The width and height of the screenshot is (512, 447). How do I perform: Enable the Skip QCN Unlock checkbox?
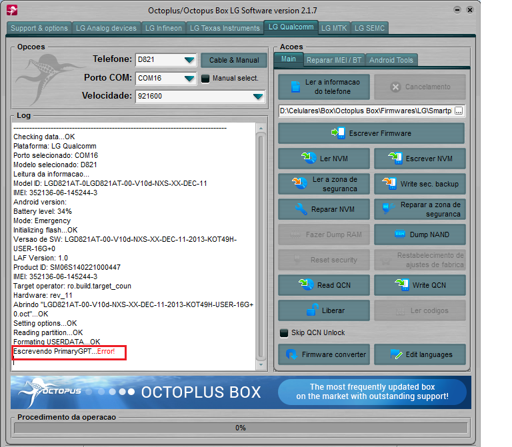[x=284, y=333]
